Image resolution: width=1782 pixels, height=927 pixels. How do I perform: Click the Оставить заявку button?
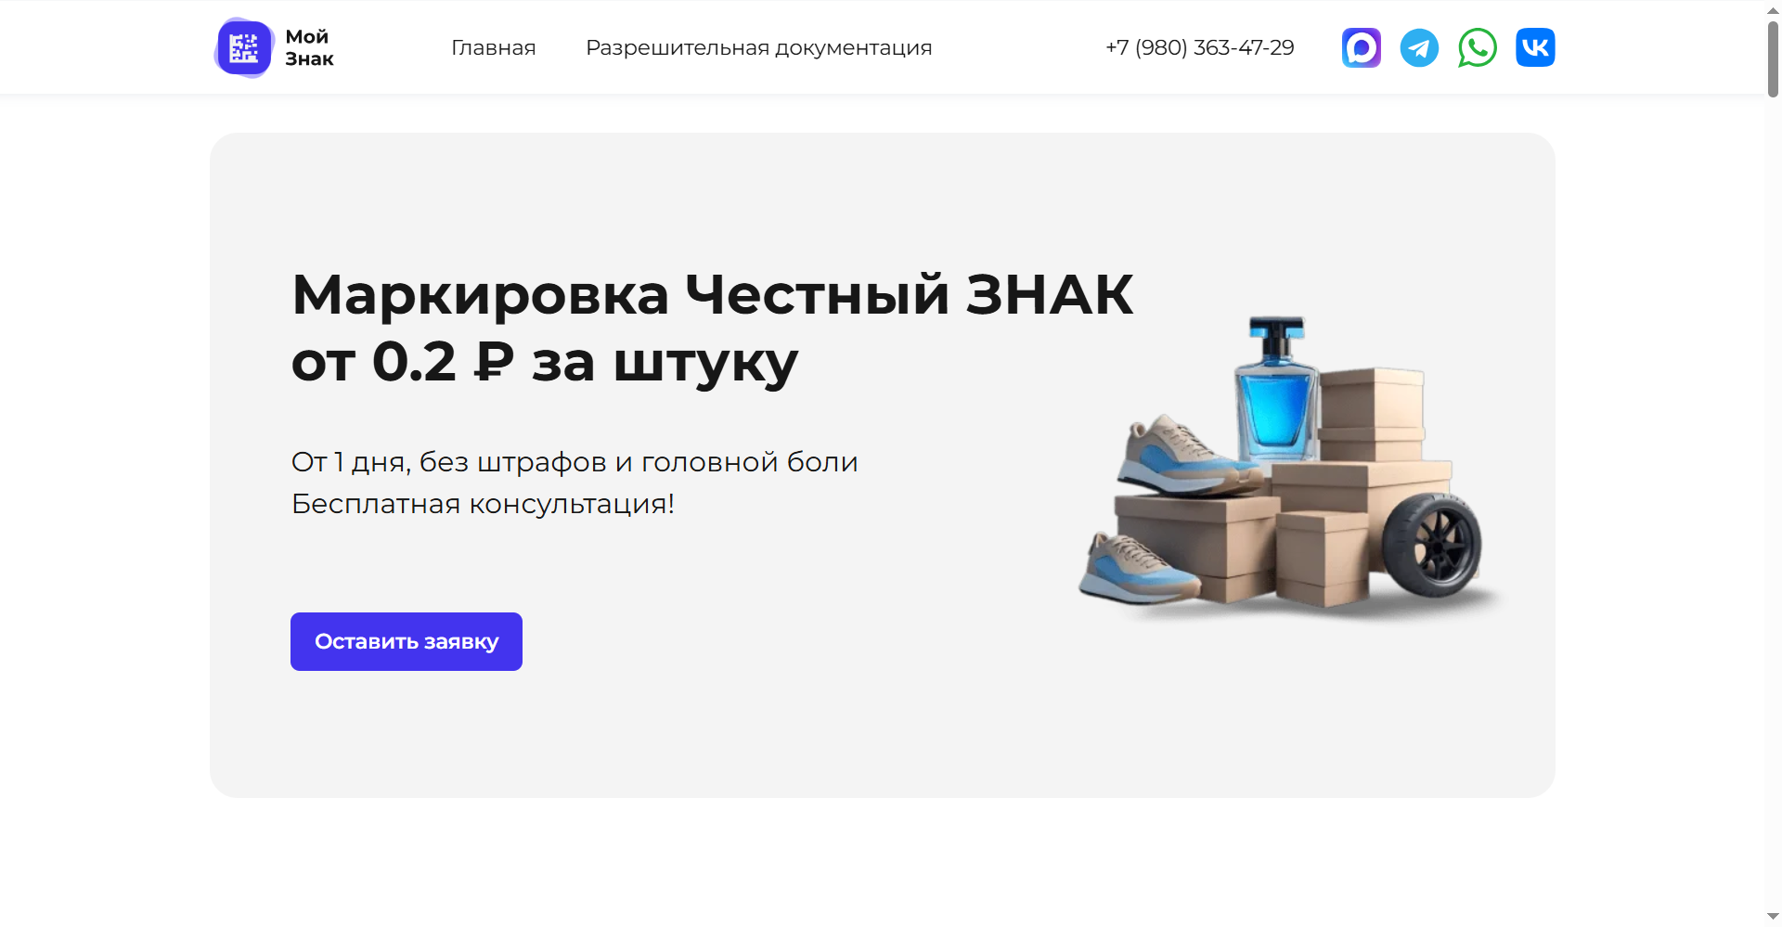point(407,641)
